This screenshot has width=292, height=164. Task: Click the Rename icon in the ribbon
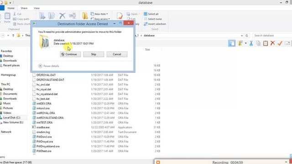[73, 16]
